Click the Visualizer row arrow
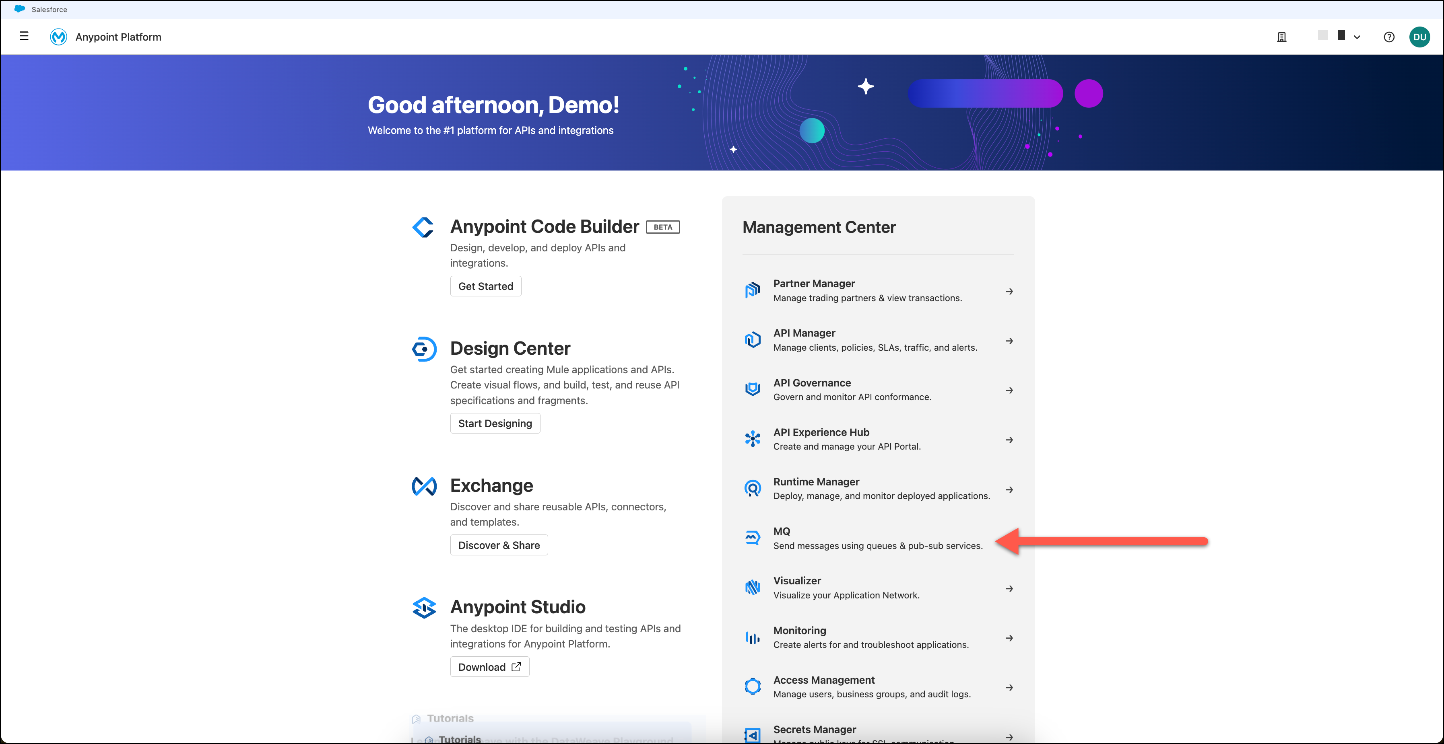The width and height of the screenshot is (1444, 744). click(1009, 589)
